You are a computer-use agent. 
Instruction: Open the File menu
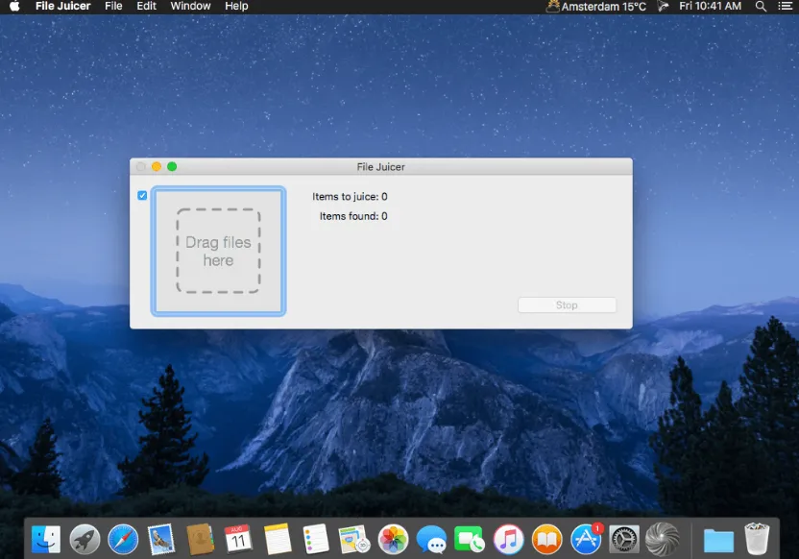tap(113, 6)
